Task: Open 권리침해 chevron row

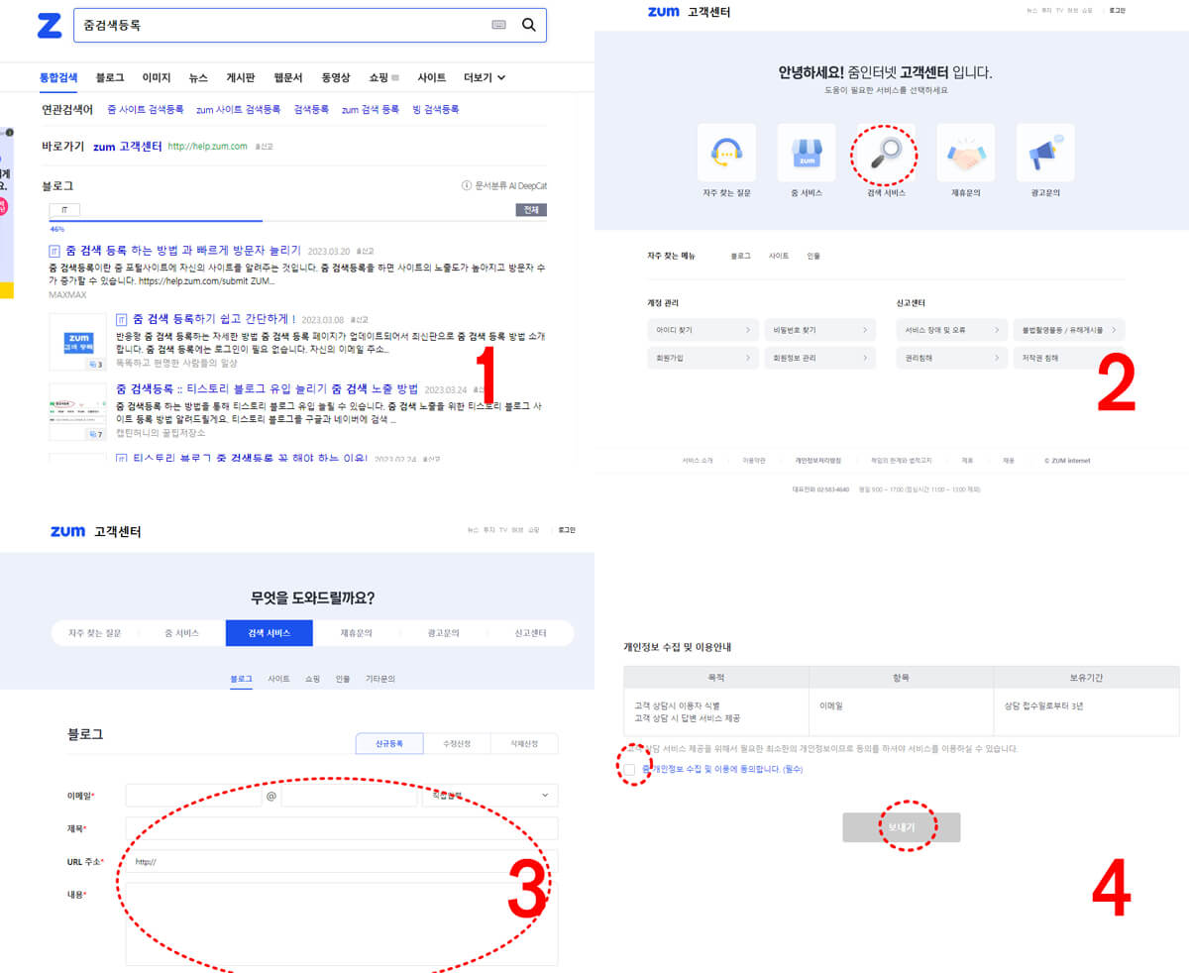Action: click(951, 358)
